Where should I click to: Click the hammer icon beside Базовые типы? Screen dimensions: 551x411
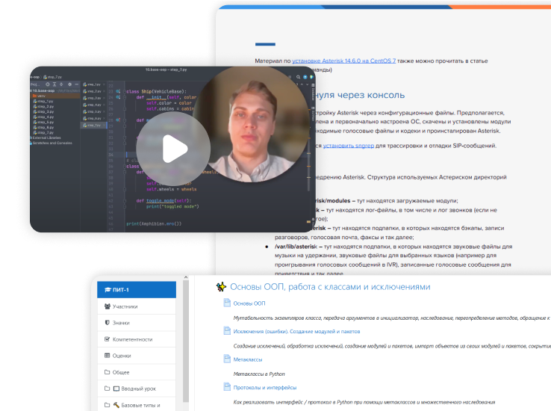click(116, 405)
